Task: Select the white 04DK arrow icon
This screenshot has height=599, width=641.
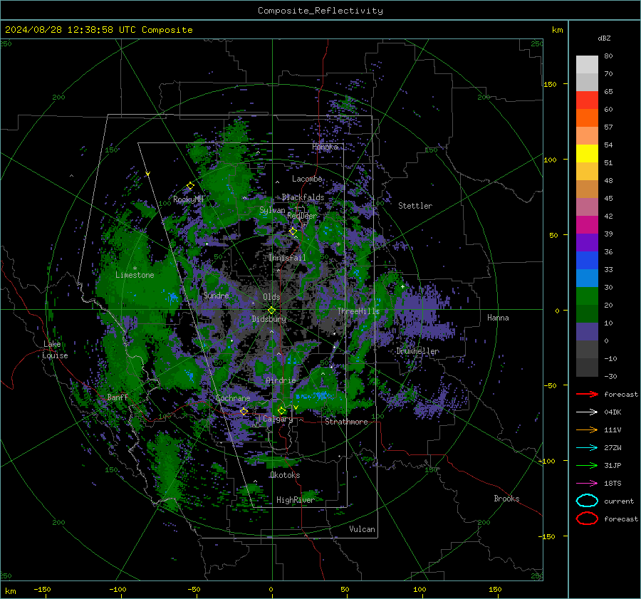Action: click(x=587, y=412)
